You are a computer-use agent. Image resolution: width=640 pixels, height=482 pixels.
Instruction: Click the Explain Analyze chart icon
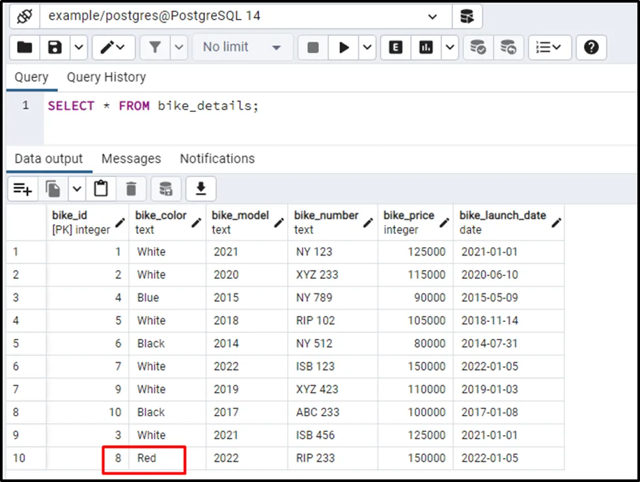(426, 47)
